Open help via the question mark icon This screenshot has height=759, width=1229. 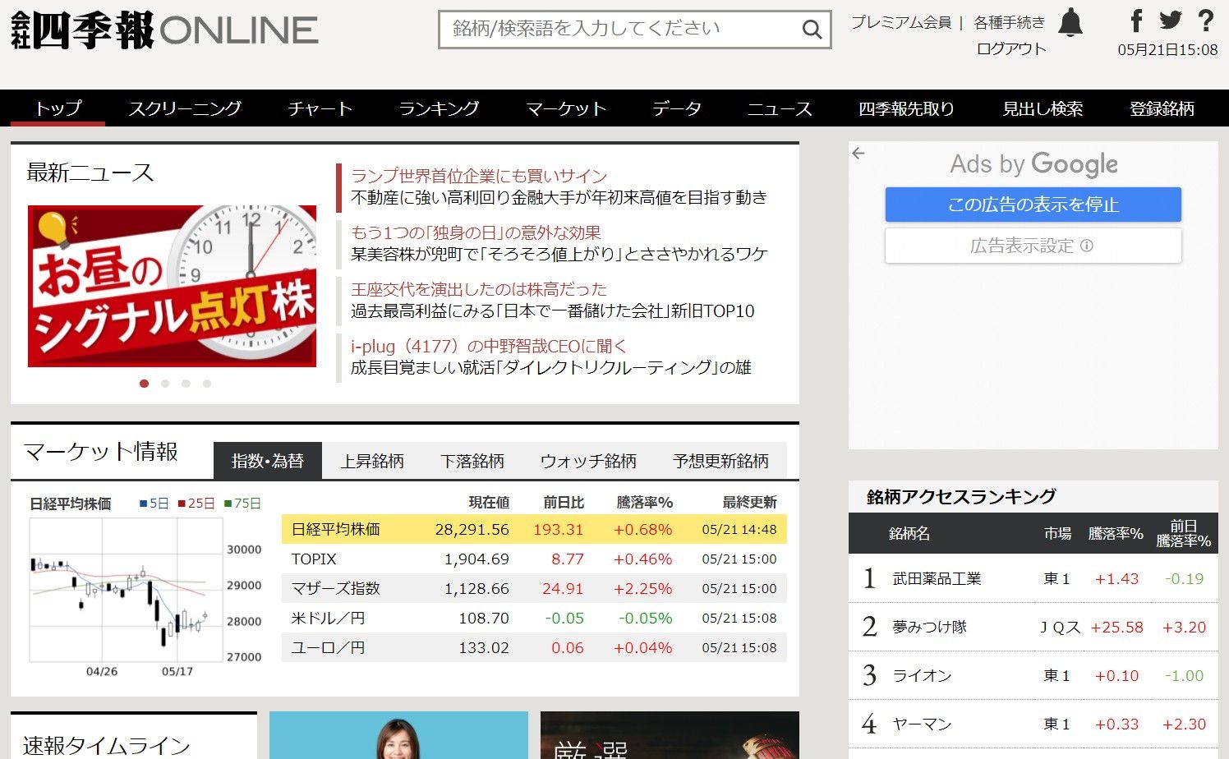coord(1205,22)
